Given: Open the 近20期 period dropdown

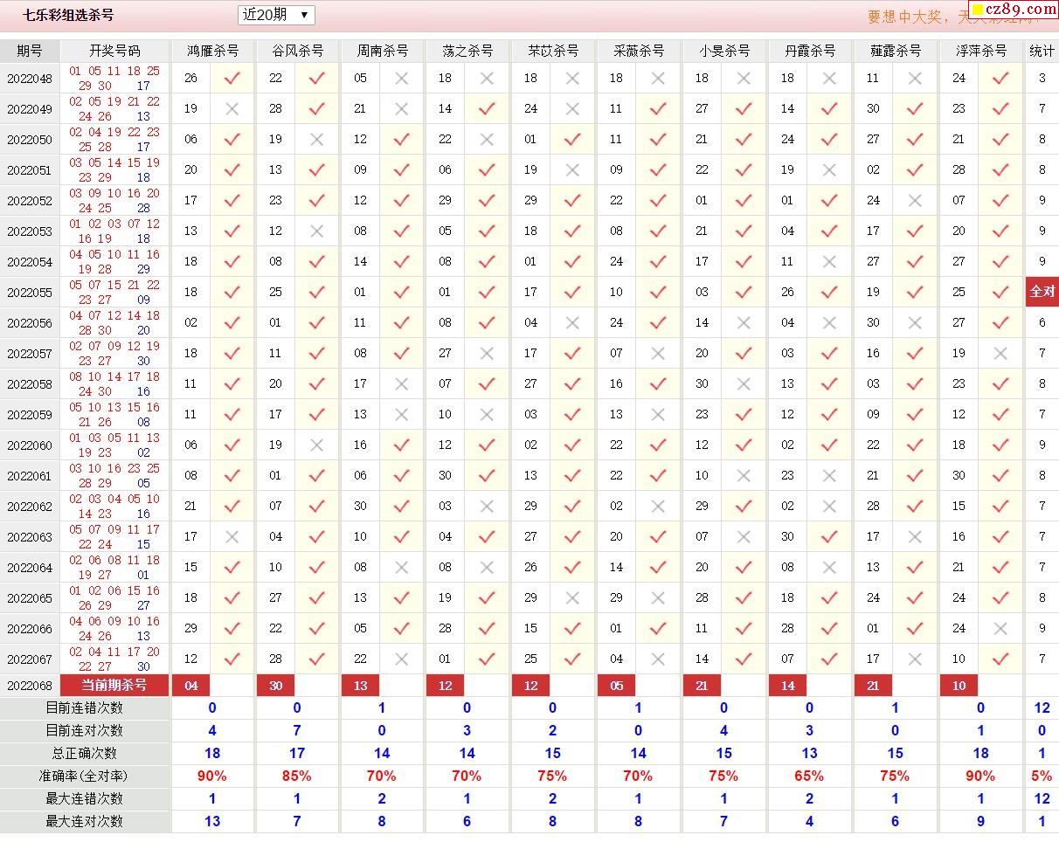Looking at the screenshot, I should click(x=276, y=15).
